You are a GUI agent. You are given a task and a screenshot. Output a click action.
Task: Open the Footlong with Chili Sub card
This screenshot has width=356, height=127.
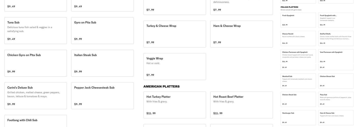tap(36, 121)
